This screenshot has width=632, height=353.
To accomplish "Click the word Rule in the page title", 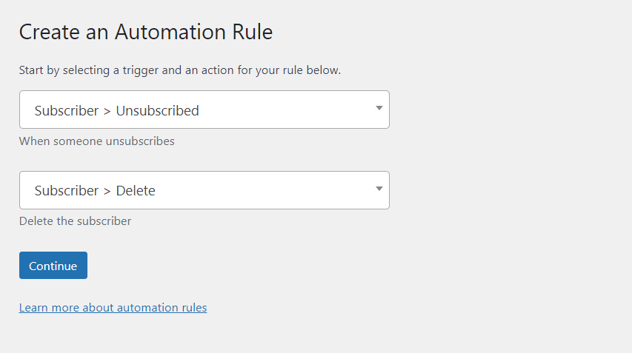I will [253, 32].
